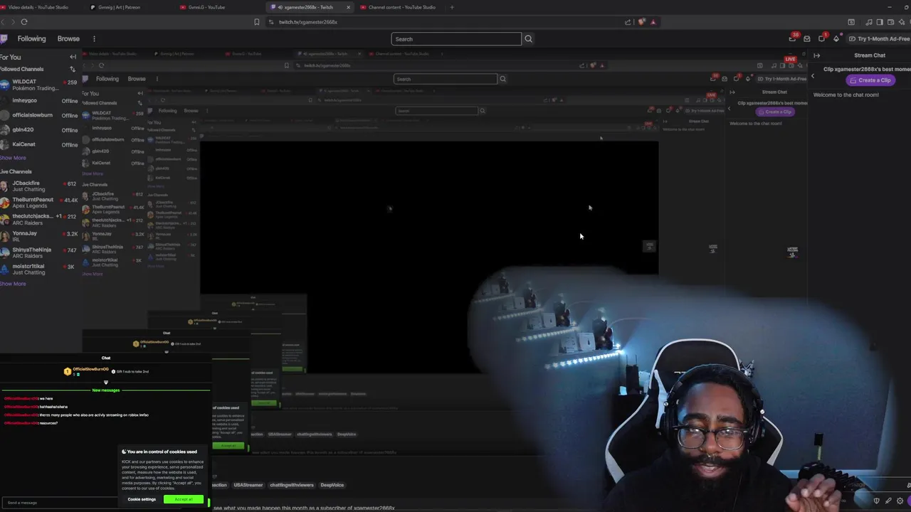This screenshot has width=911, height=512.
Task: Open YonnaJay IRL live channel
Action: [38, 236]
